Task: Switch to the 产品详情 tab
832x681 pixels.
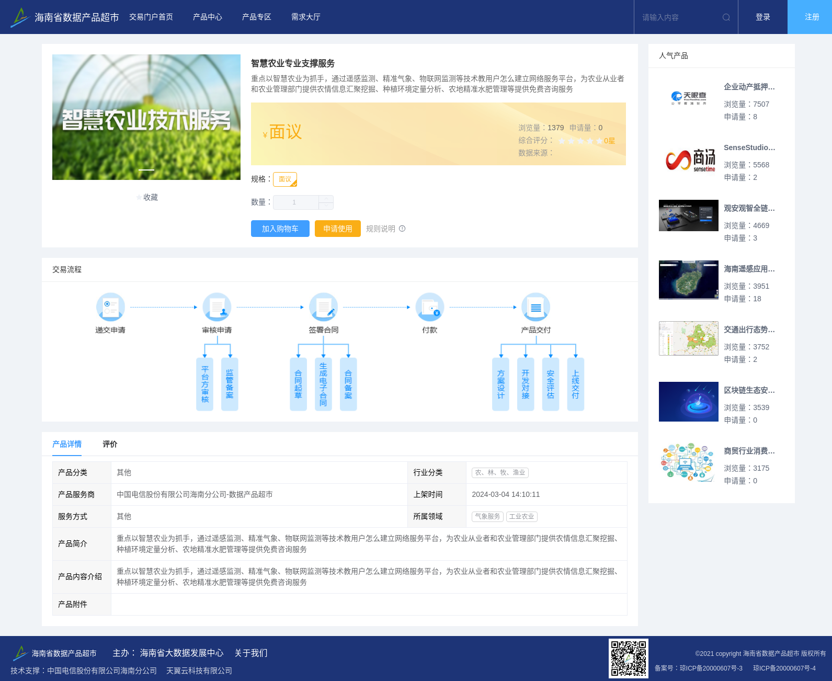Action: pyautogui.click(x=67, y=444)
